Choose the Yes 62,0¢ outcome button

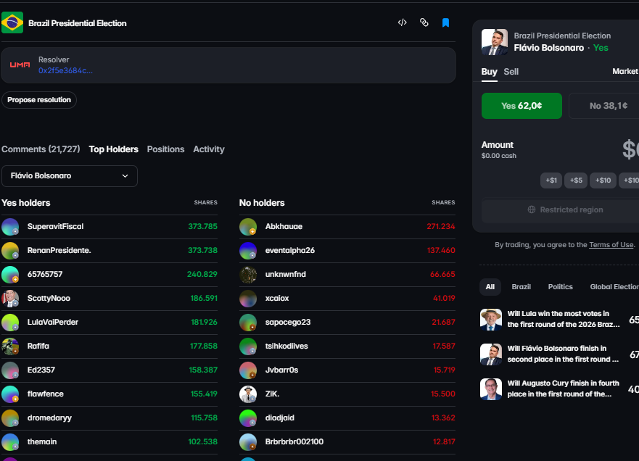[x=521, y=106]
